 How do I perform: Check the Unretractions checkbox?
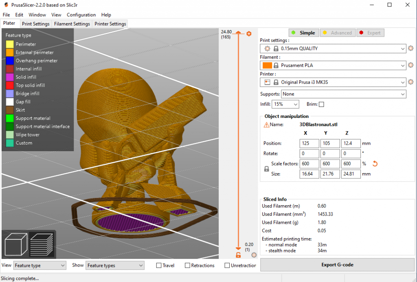(227, 265)
